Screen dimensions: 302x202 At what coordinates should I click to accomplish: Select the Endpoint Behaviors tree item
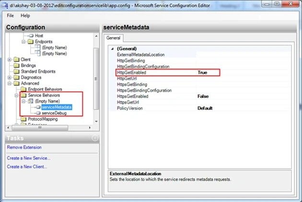[45, 89]
